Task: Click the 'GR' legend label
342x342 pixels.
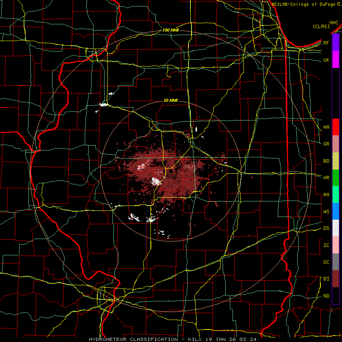Action: (326, 144)
